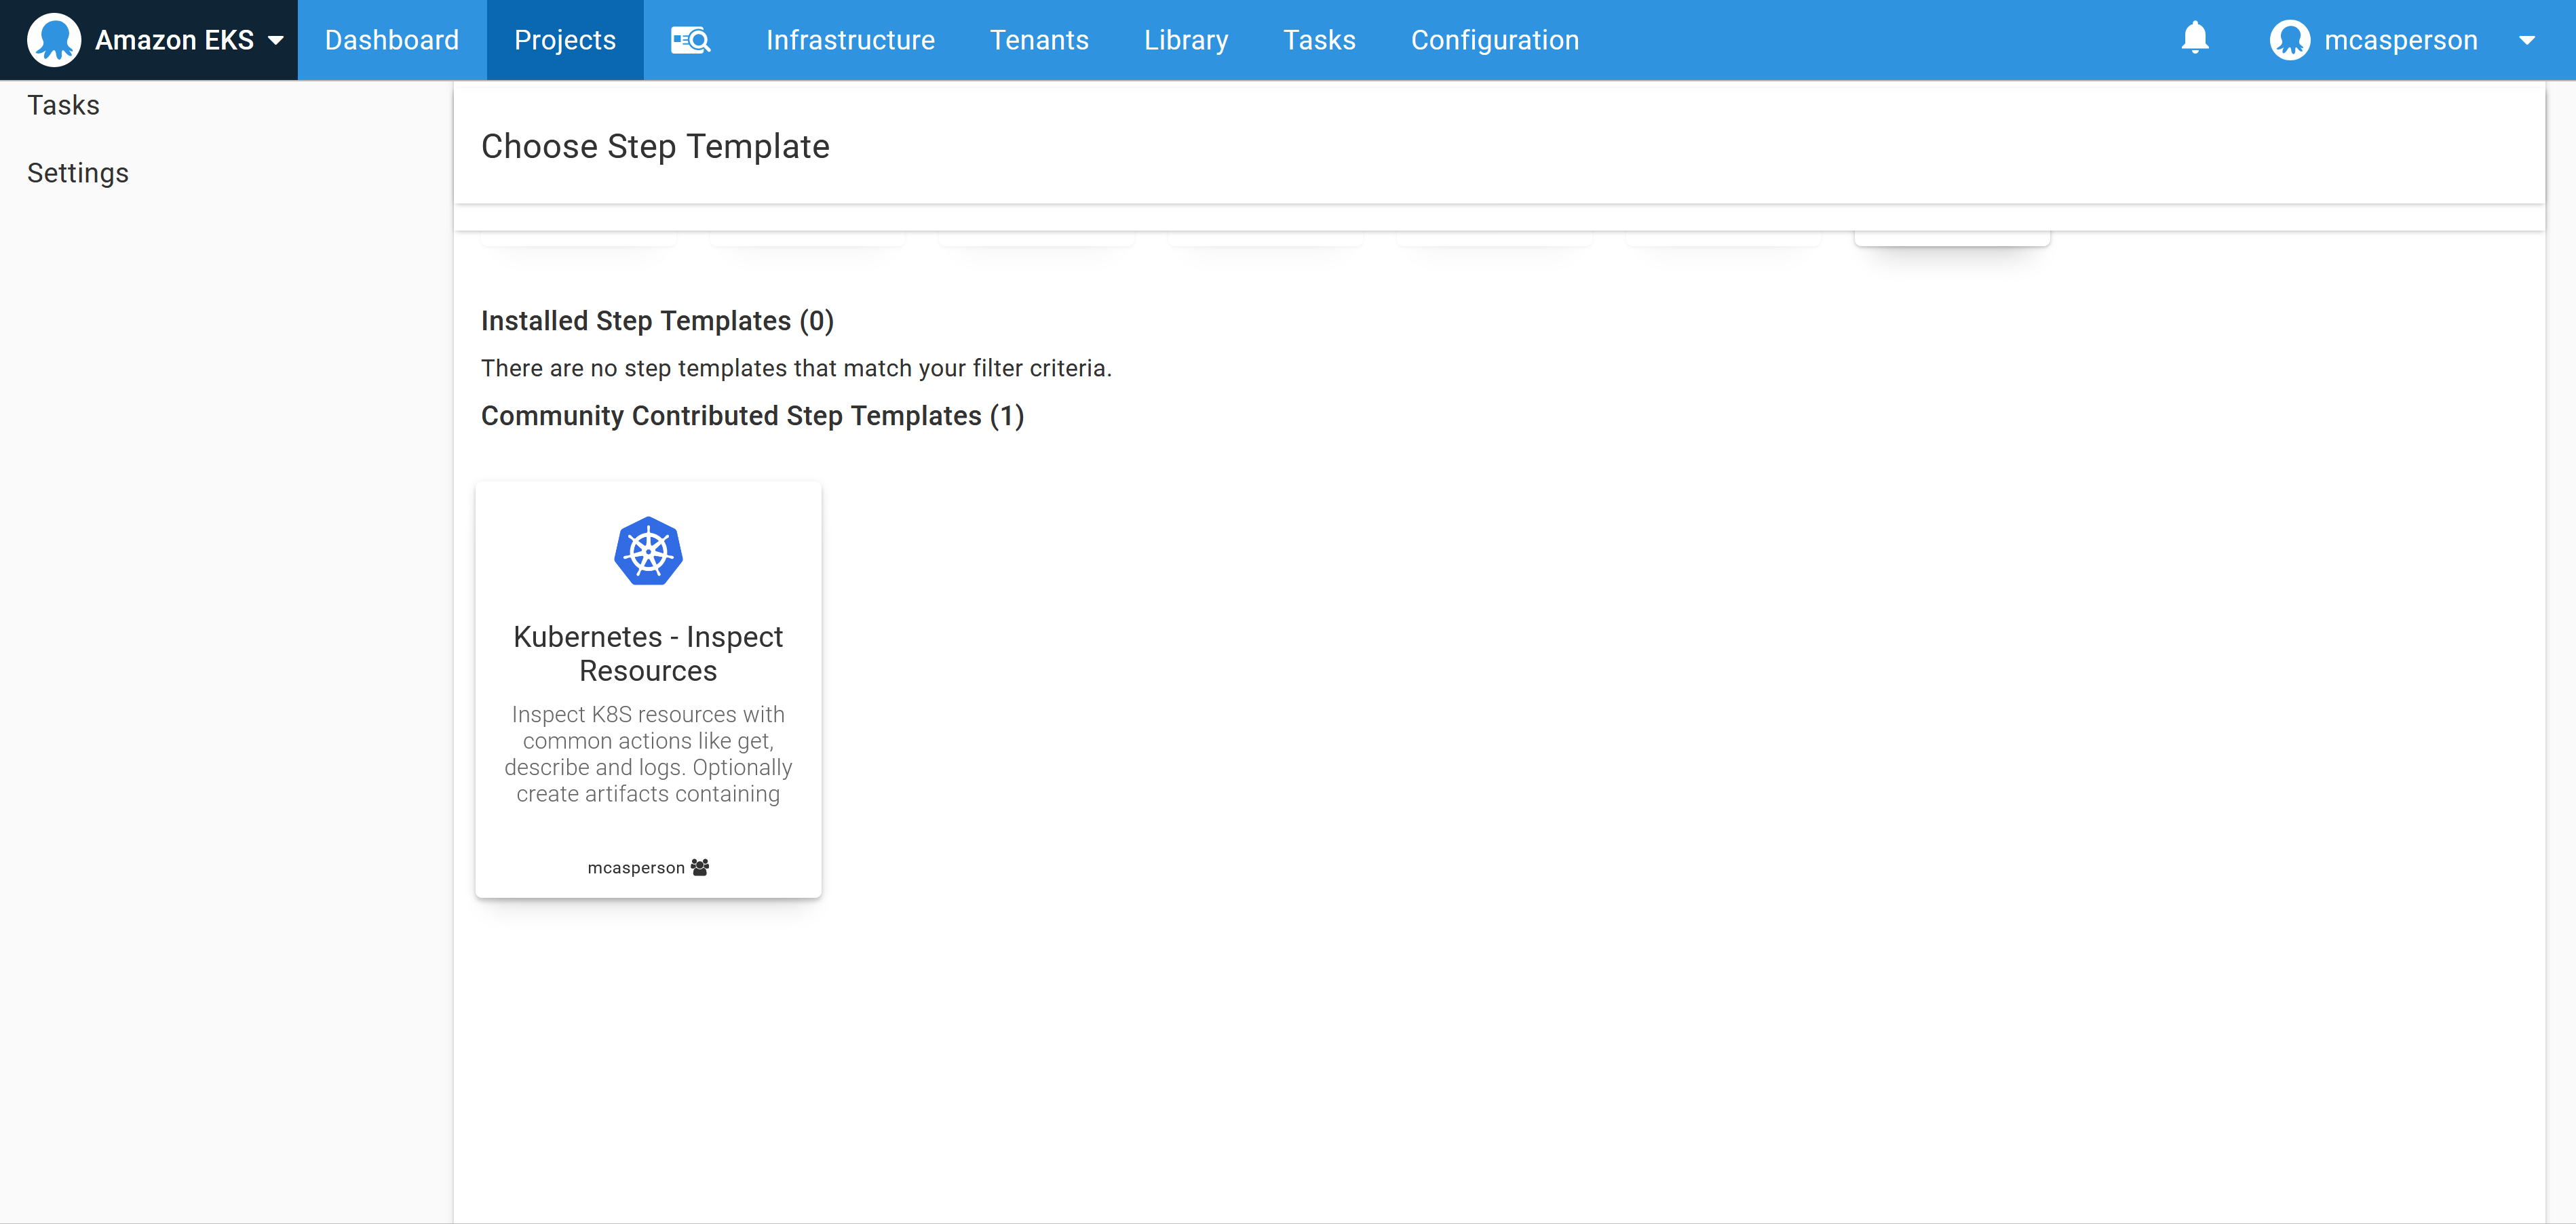The image size is (2576, 1224).
Task: Open the Library section
Action: click(1186, 40)
